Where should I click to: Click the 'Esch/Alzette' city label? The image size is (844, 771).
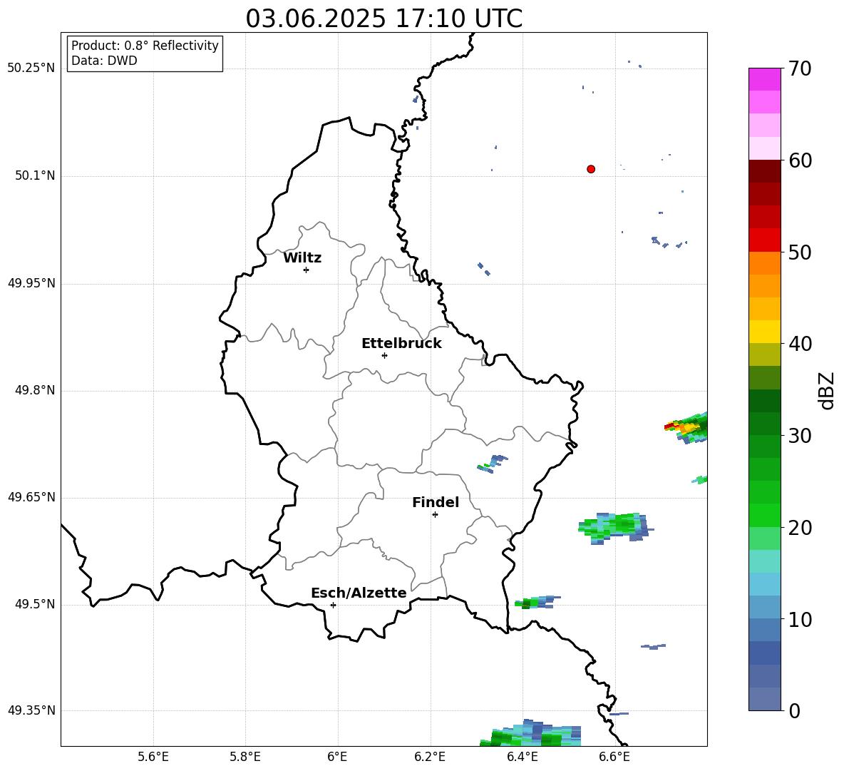pos(359,593)
